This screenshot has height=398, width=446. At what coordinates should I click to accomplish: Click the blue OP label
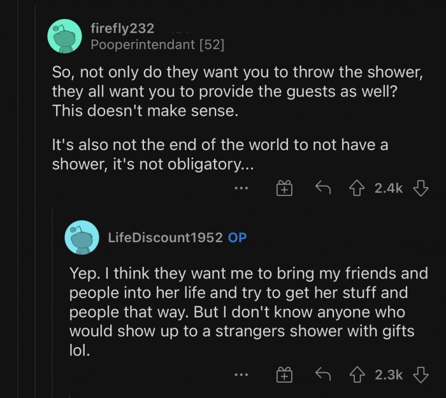[238, 238]
